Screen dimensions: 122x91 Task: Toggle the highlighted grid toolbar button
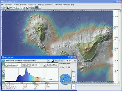coord(36,8)
